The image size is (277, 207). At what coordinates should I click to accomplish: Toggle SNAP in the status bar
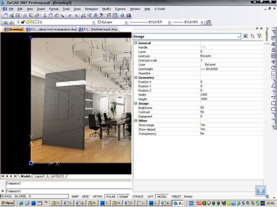click(75, 196)
